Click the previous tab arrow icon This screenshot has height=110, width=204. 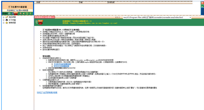116,17
